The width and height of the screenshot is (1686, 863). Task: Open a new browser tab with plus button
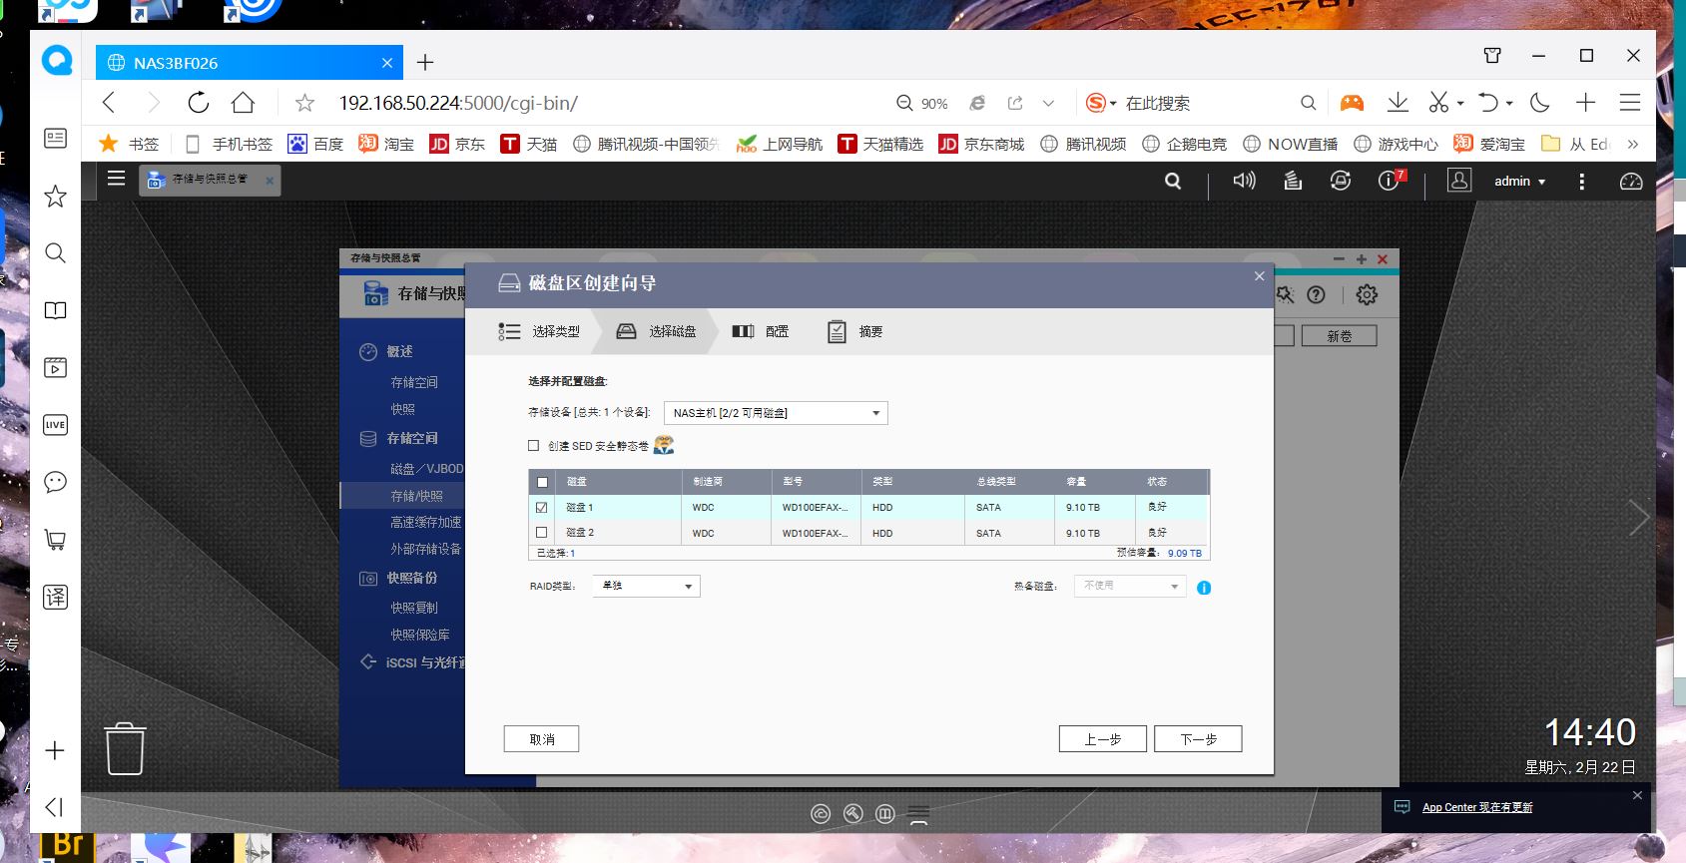click(425, 63)
